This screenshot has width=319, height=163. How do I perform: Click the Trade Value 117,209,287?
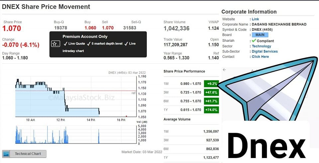[x=175, y=45]
